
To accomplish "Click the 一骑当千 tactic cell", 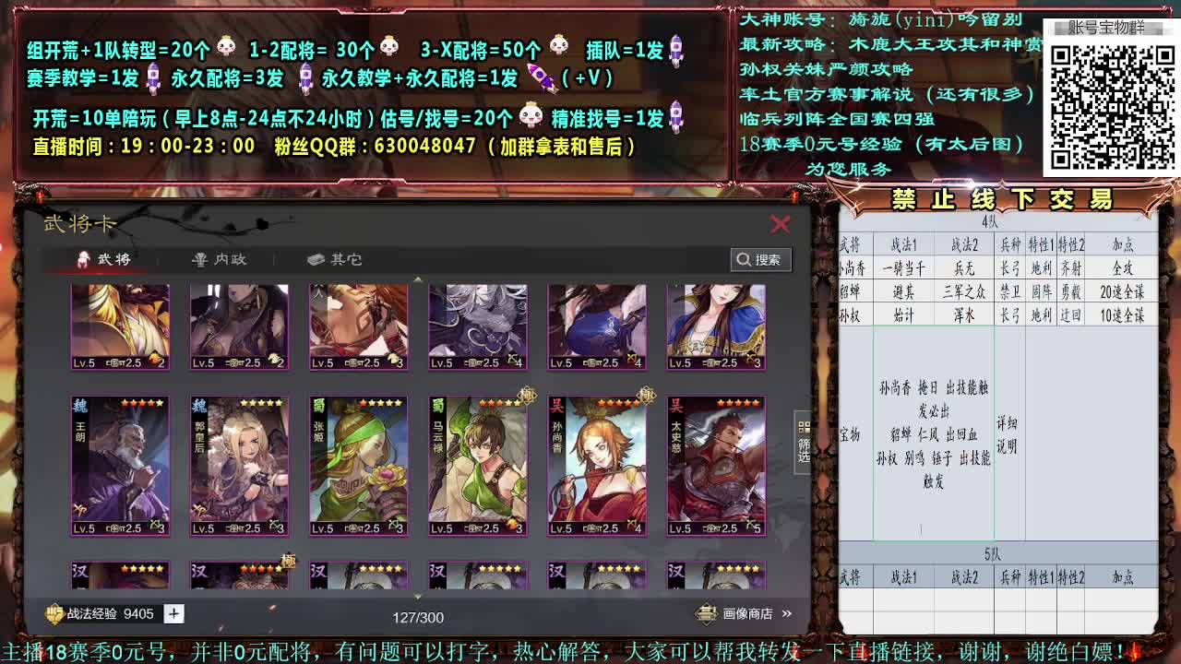I will pyautogui.click(x=903, y=268).
